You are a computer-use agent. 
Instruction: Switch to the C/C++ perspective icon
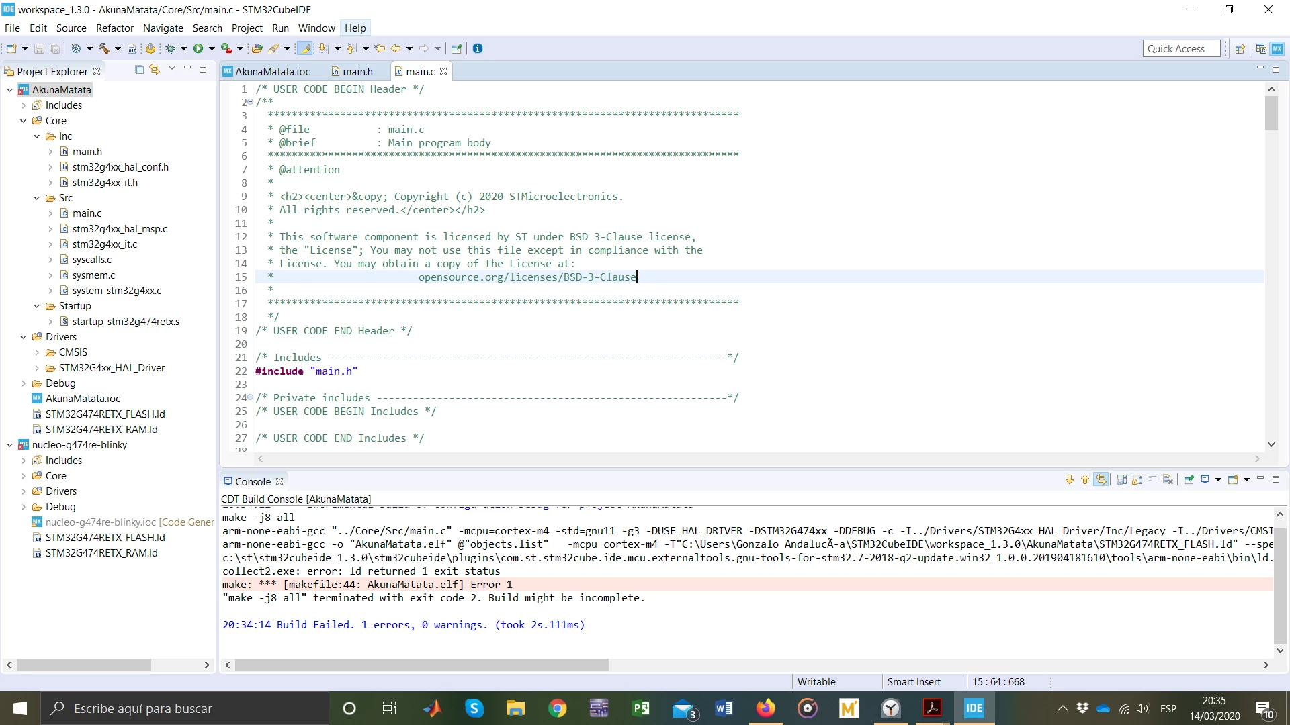1261,48
